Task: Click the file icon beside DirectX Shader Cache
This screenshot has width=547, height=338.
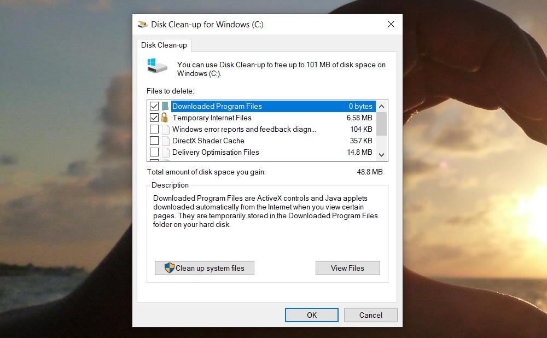Action: coord(166,141)
